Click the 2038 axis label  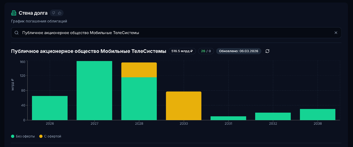[318, 124]
